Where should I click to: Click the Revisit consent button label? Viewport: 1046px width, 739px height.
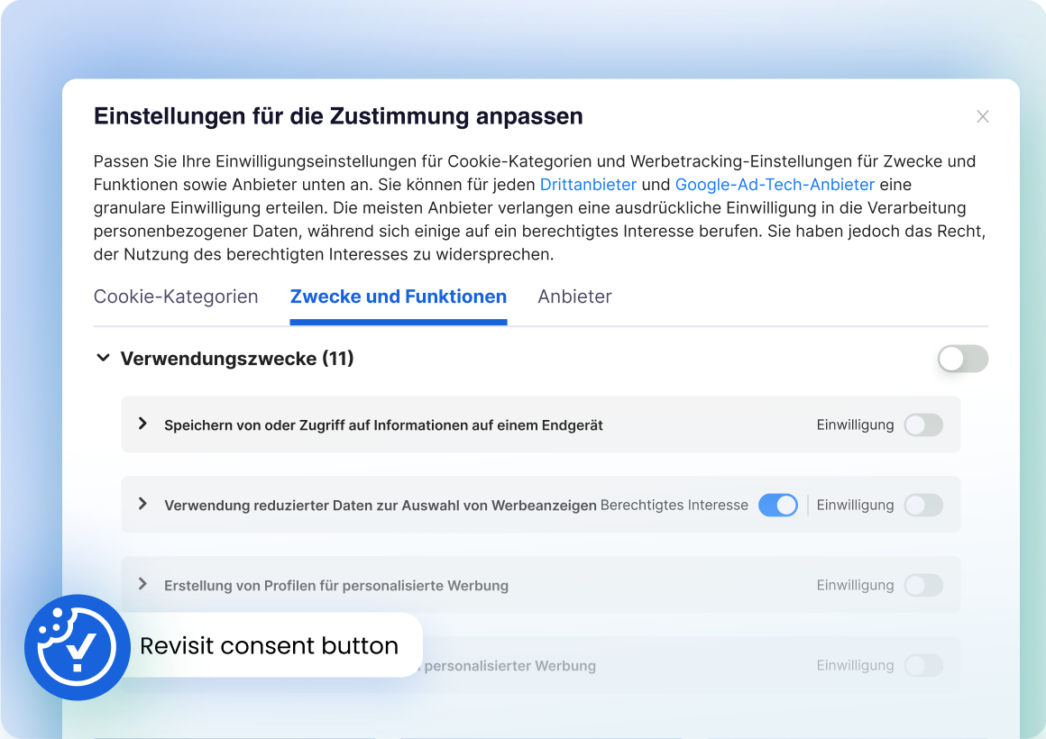coord(269,646)
